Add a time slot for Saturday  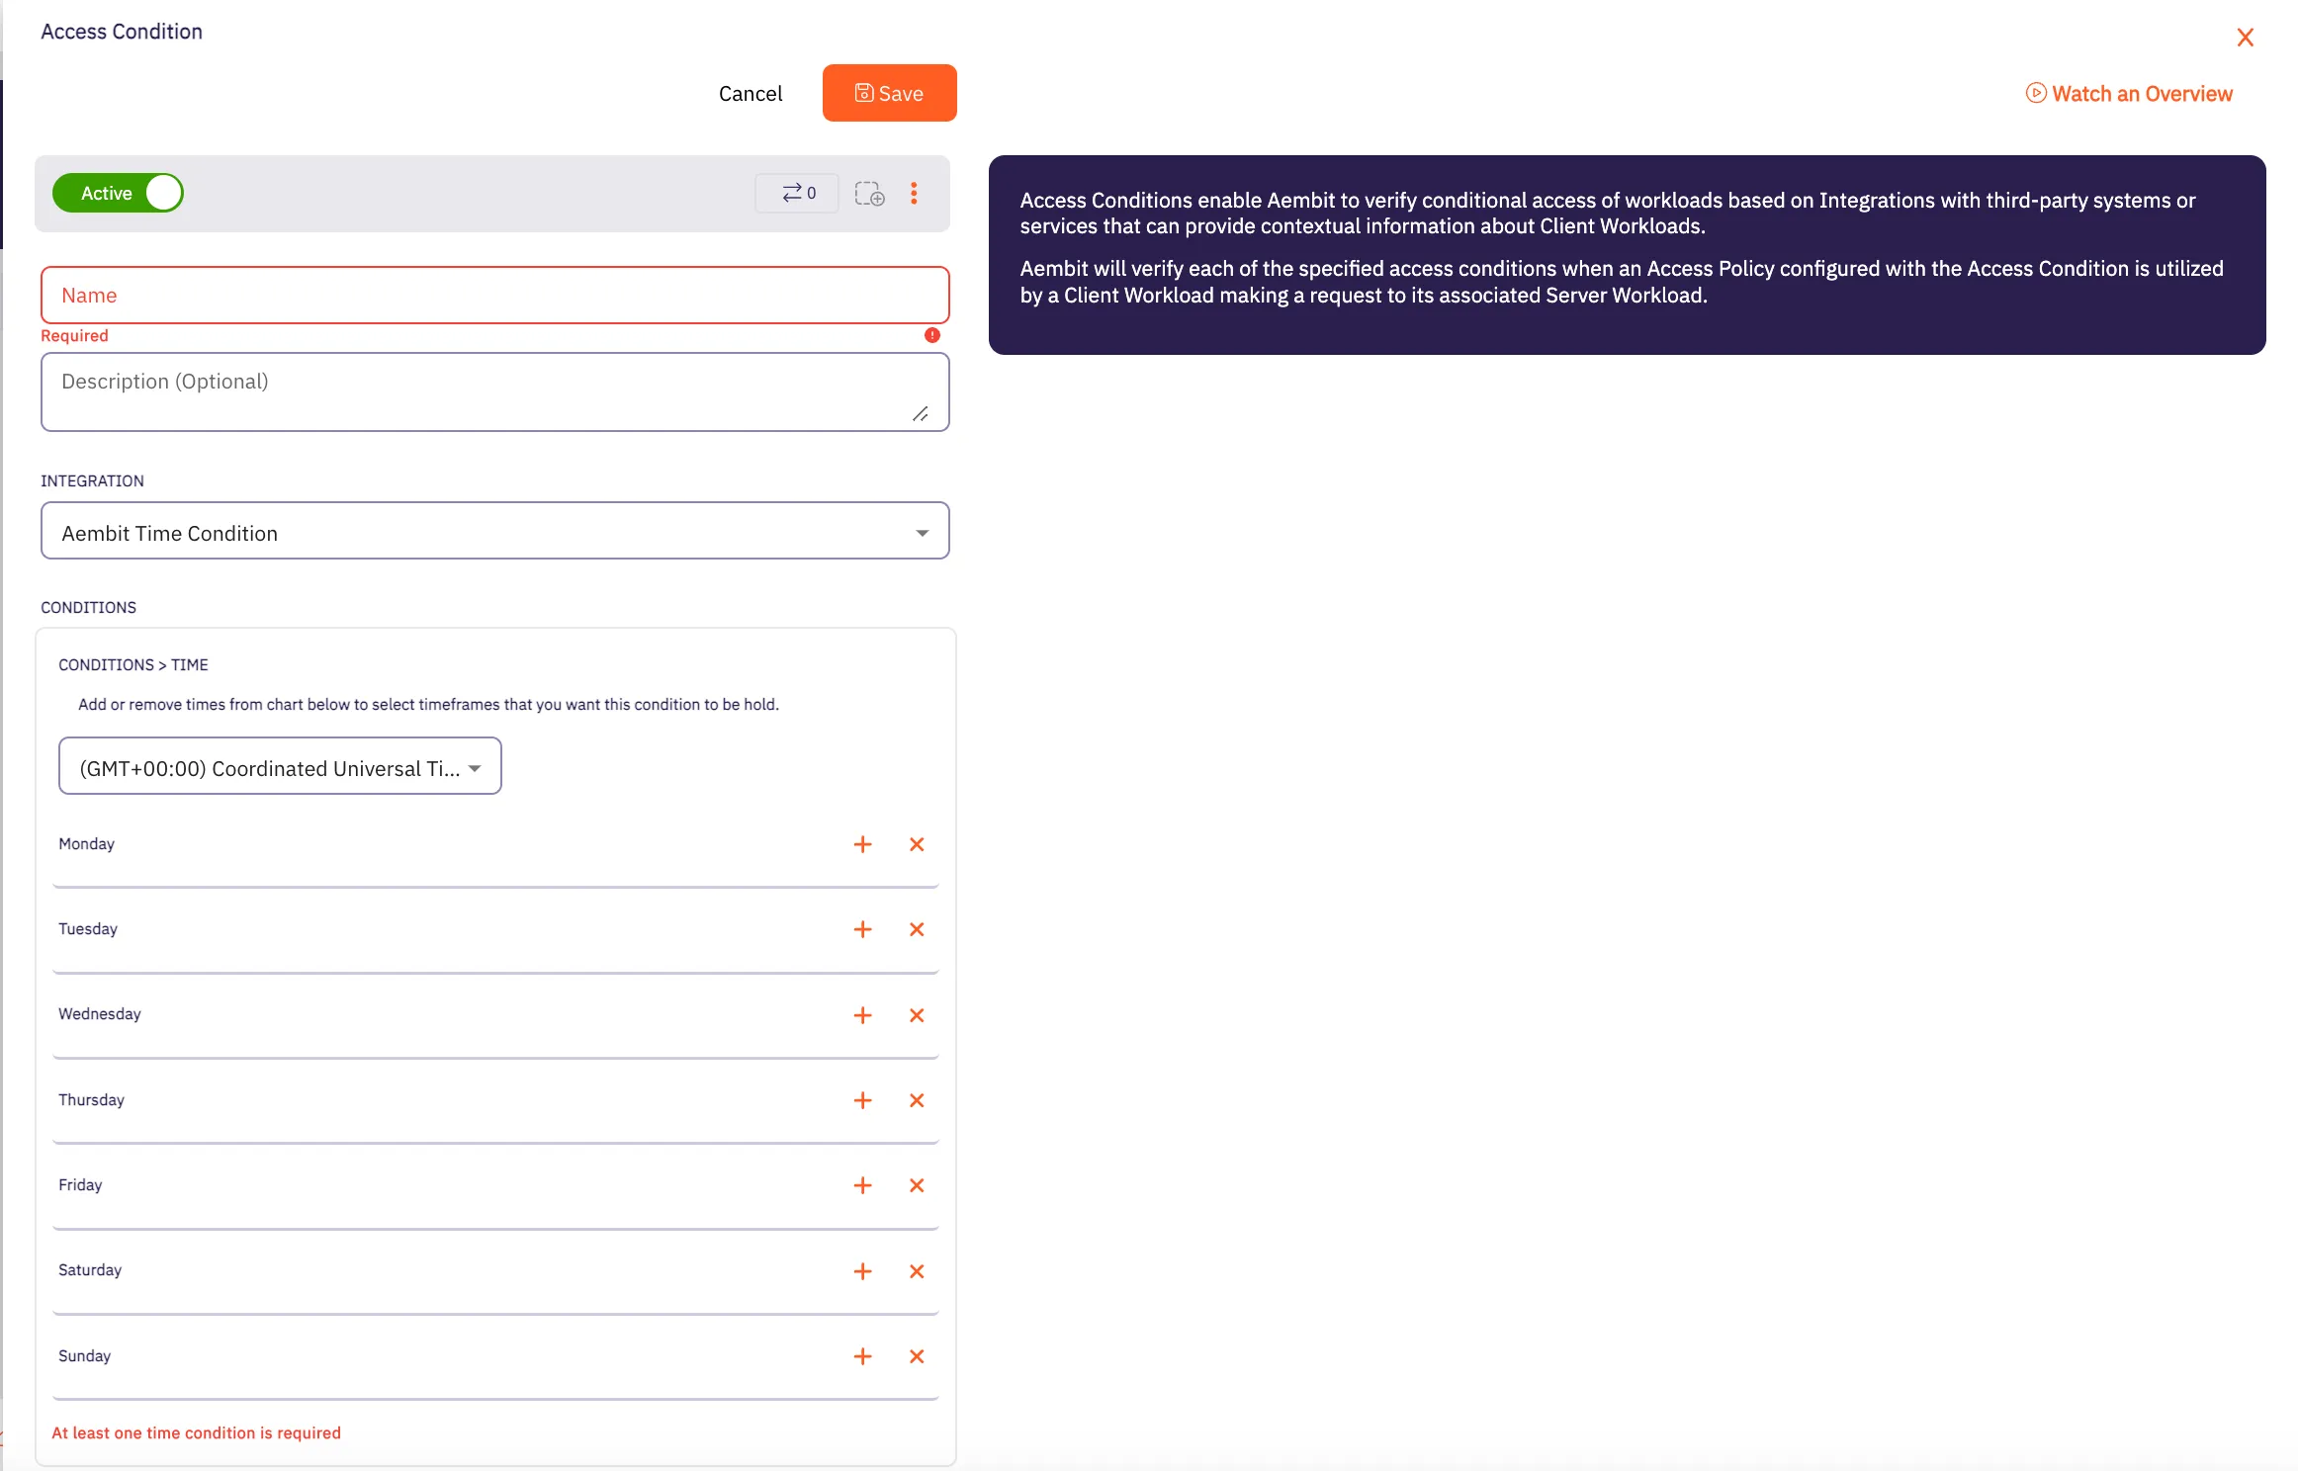tap(862, 1271)
